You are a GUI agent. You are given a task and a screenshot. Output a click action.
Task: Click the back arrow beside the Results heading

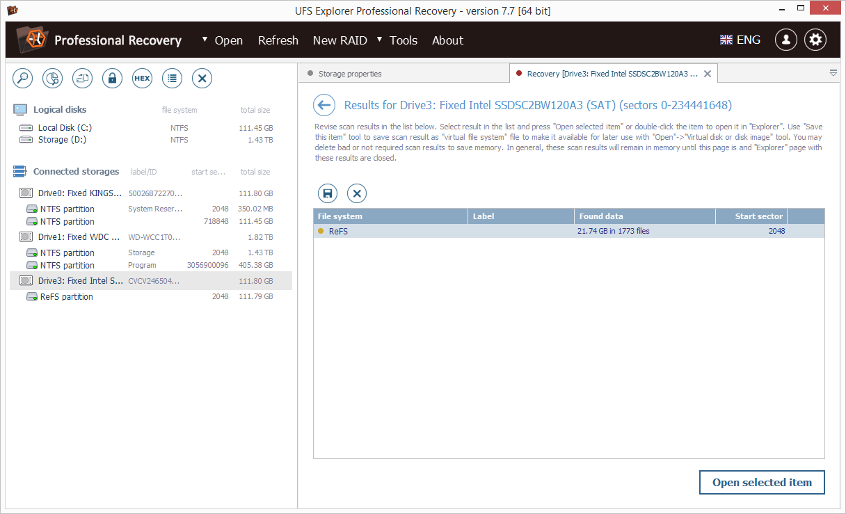(x=324, y=106)
